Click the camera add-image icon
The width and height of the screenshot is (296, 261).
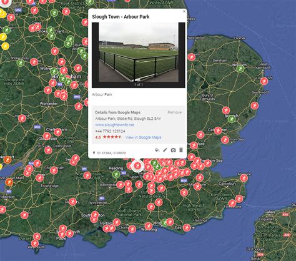[x=173, y=150]
